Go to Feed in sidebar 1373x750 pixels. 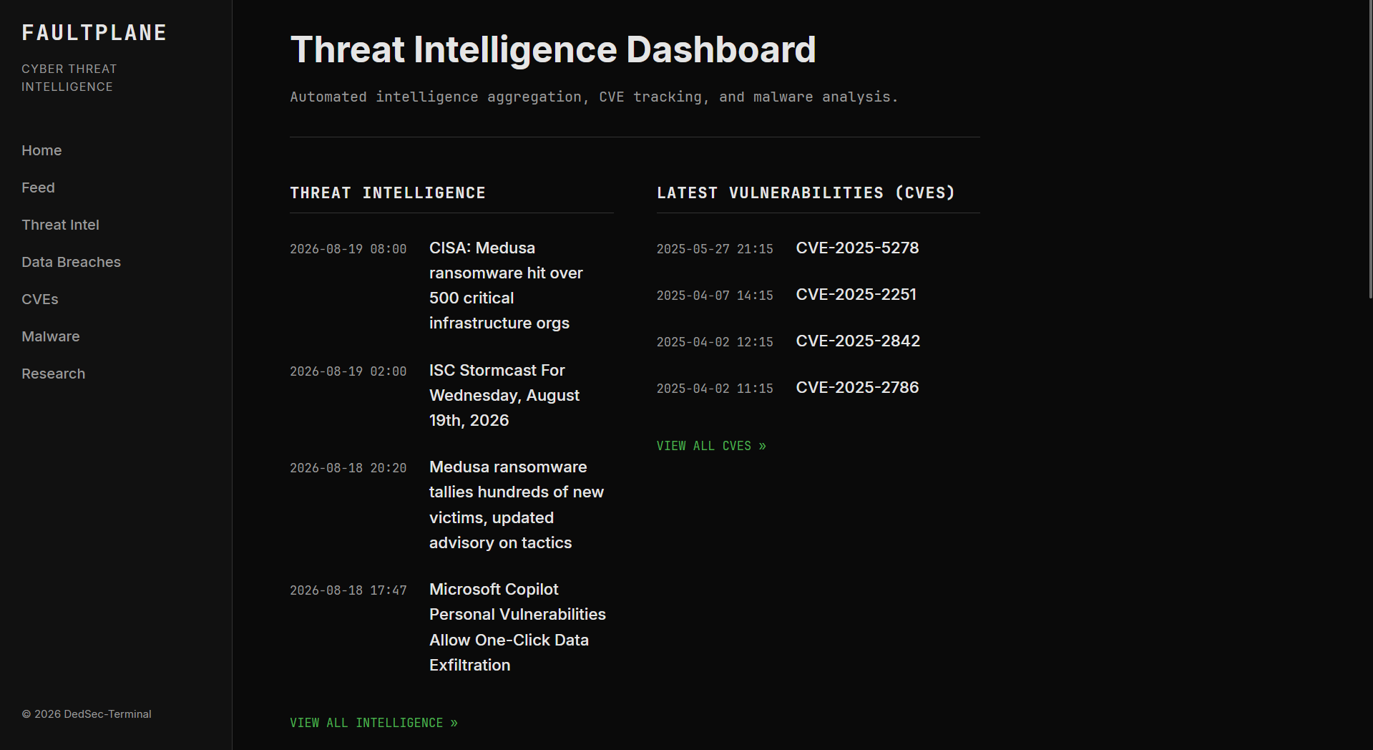[38, 187]
